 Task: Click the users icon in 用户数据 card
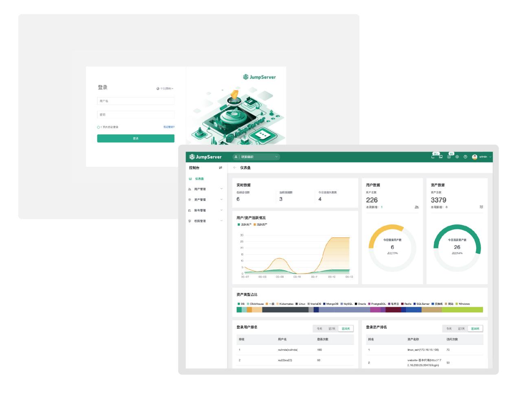[x=416, y=207]
